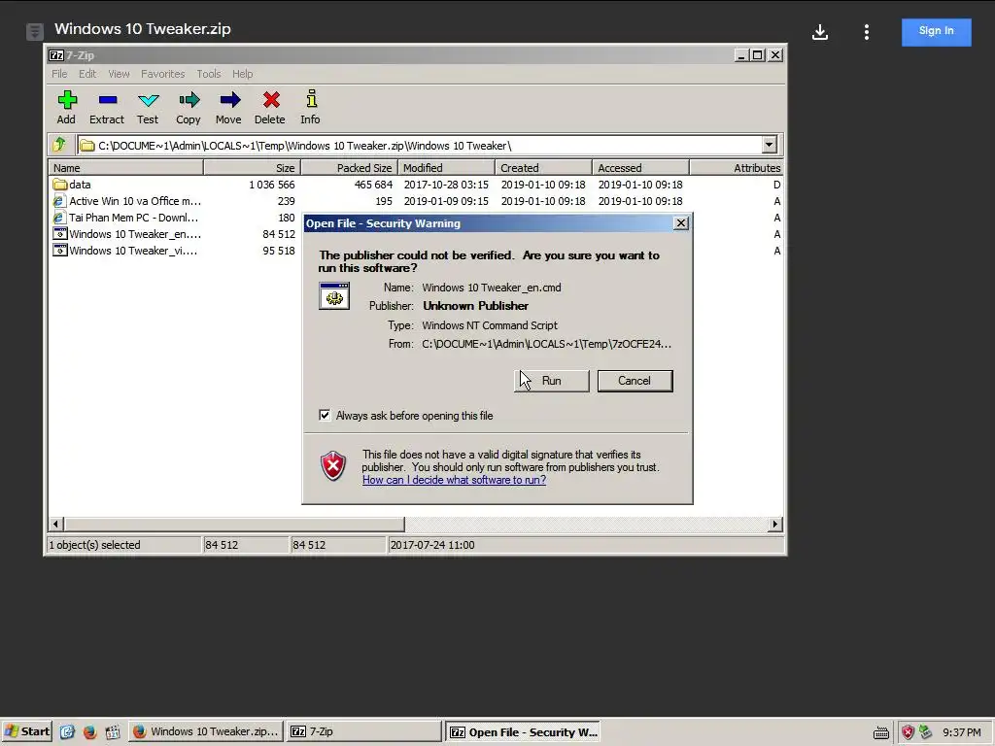This screenshot has height=746, width=995.
Task: Sort by the Modified column header
Action: coord(446,168)
